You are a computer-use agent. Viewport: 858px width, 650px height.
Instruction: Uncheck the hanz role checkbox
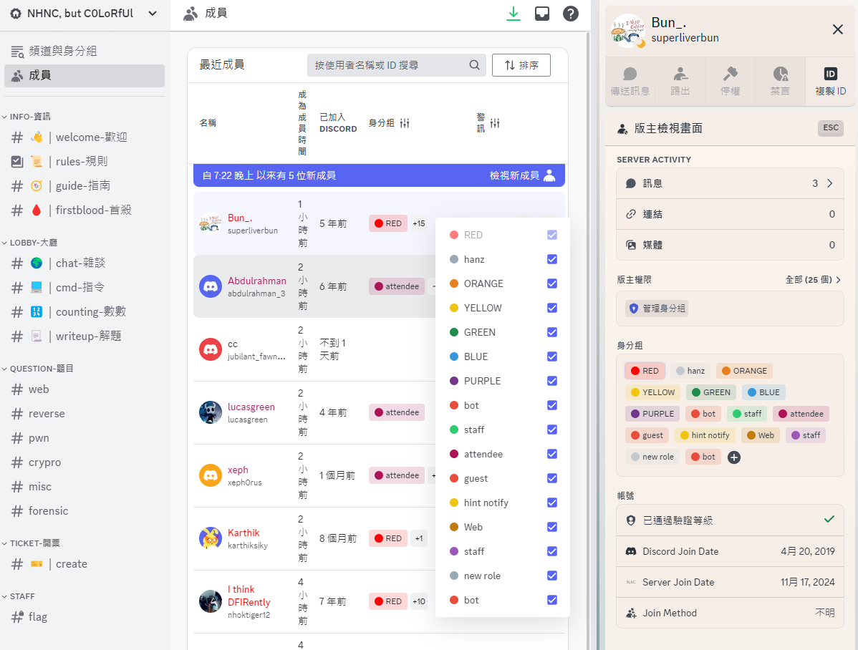click(552, 259)
